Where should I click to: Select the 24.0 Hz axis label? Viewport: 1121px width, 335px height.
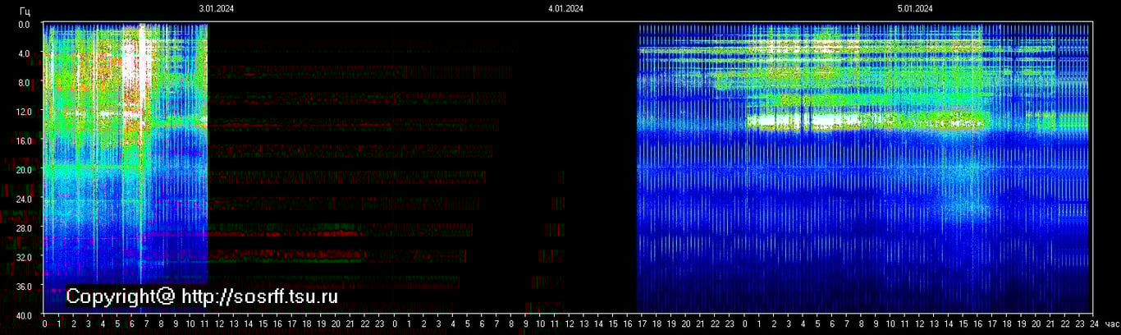(x=23, y=199)
